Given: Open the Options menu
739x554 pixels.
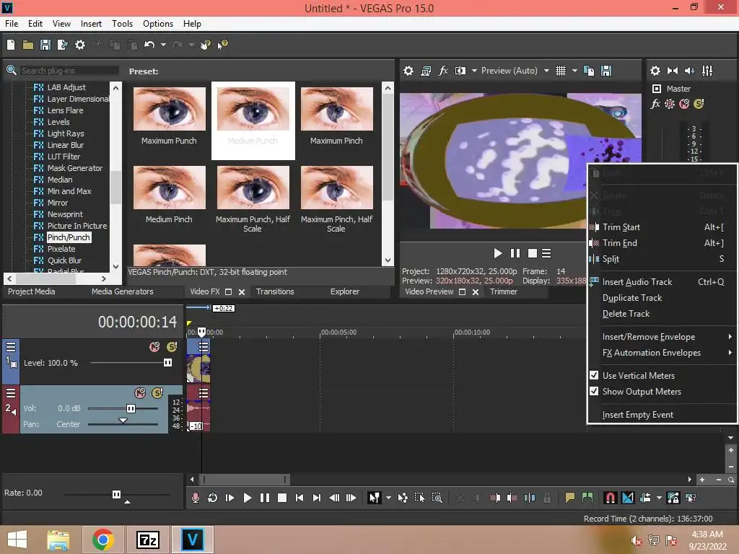Looking at the screenshot, I should (158, 24).
